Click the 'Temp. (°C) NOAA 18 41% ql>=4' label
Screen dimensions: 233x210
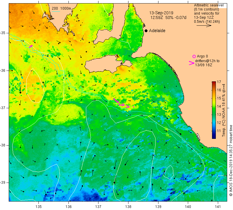tap(224, 110)
